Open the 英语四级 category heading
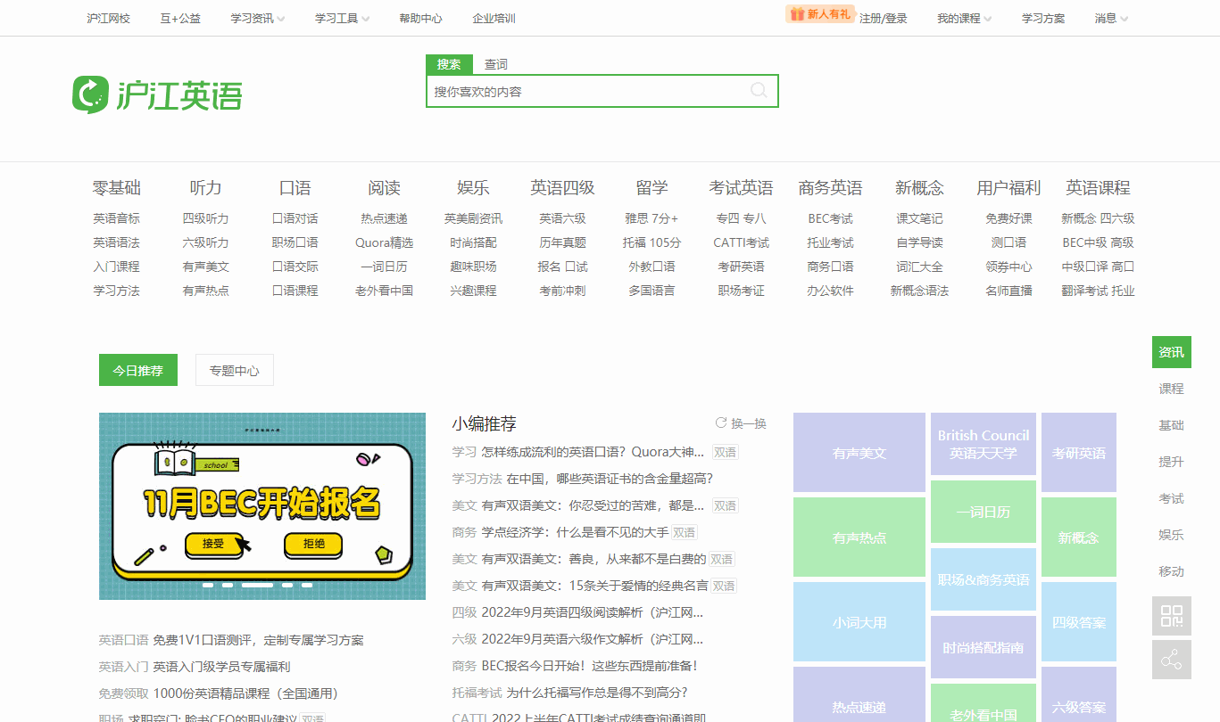 coord(562,188)
